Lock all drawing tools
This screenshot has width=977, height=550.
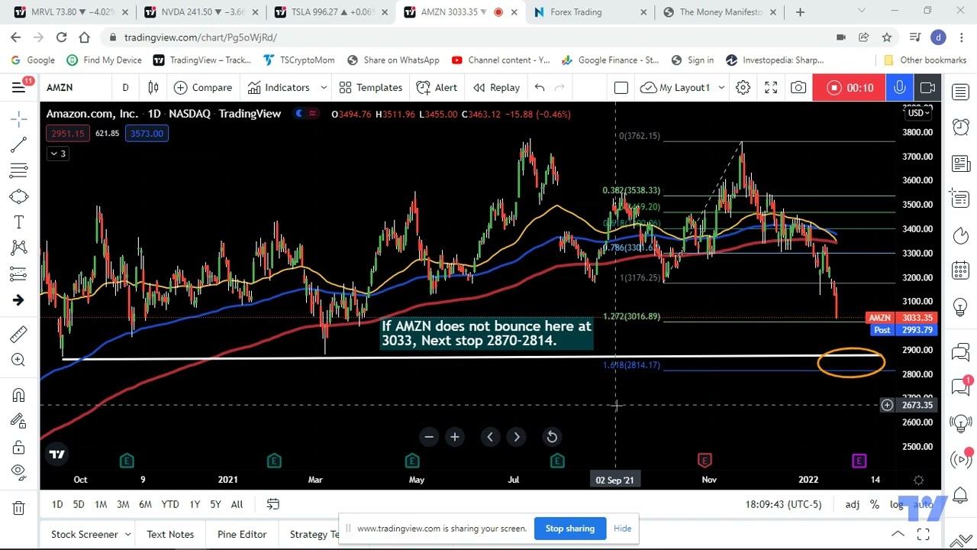[19, 447]
